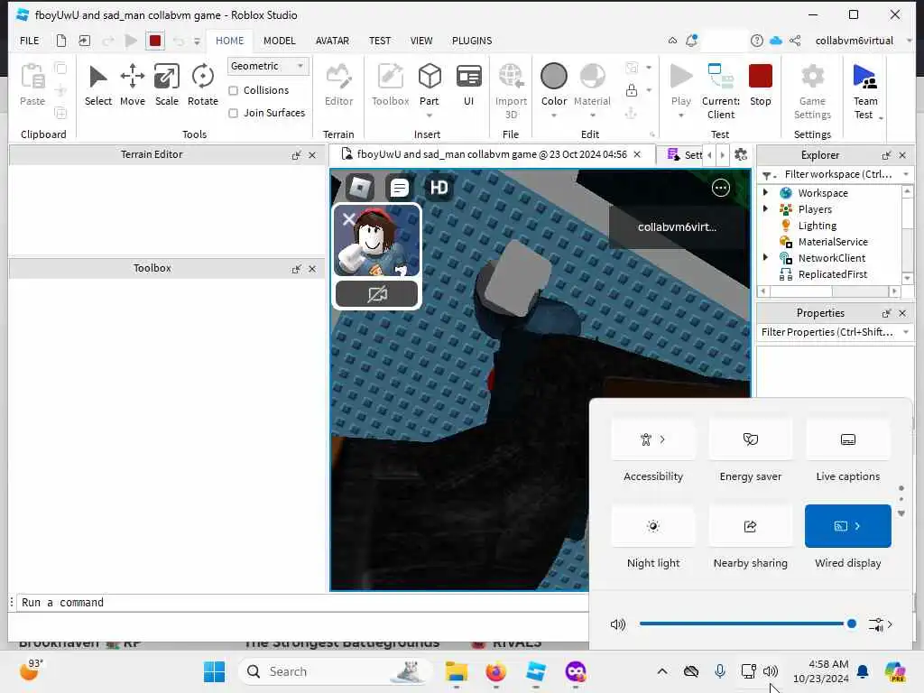Open Filter workspace dropdown arrow

[906, 174]
